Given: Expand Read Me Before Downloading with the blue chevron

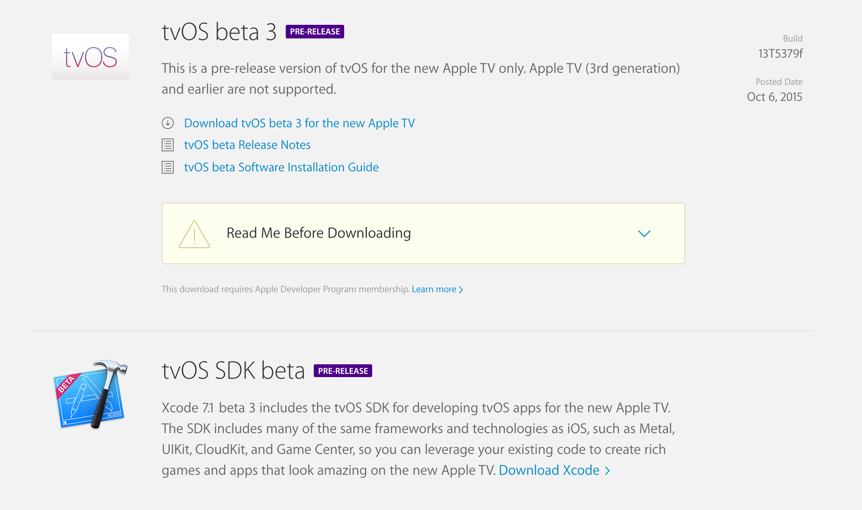Looking at the screenshot, I should (644, 233).
